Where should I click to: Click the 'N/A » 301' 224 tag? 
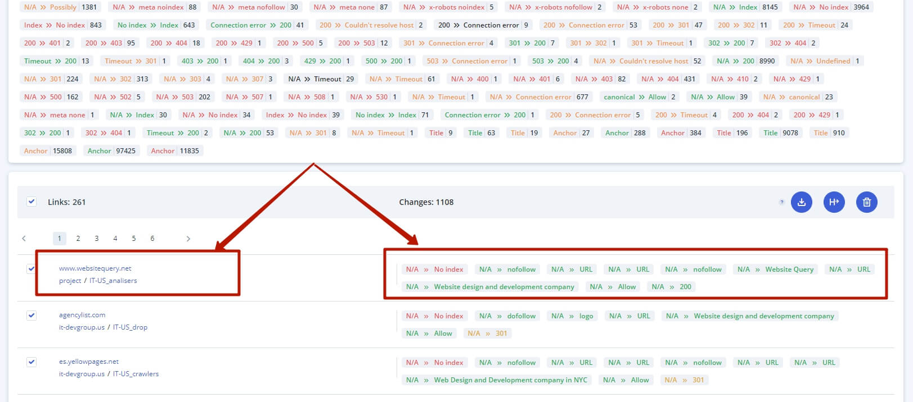51,79
